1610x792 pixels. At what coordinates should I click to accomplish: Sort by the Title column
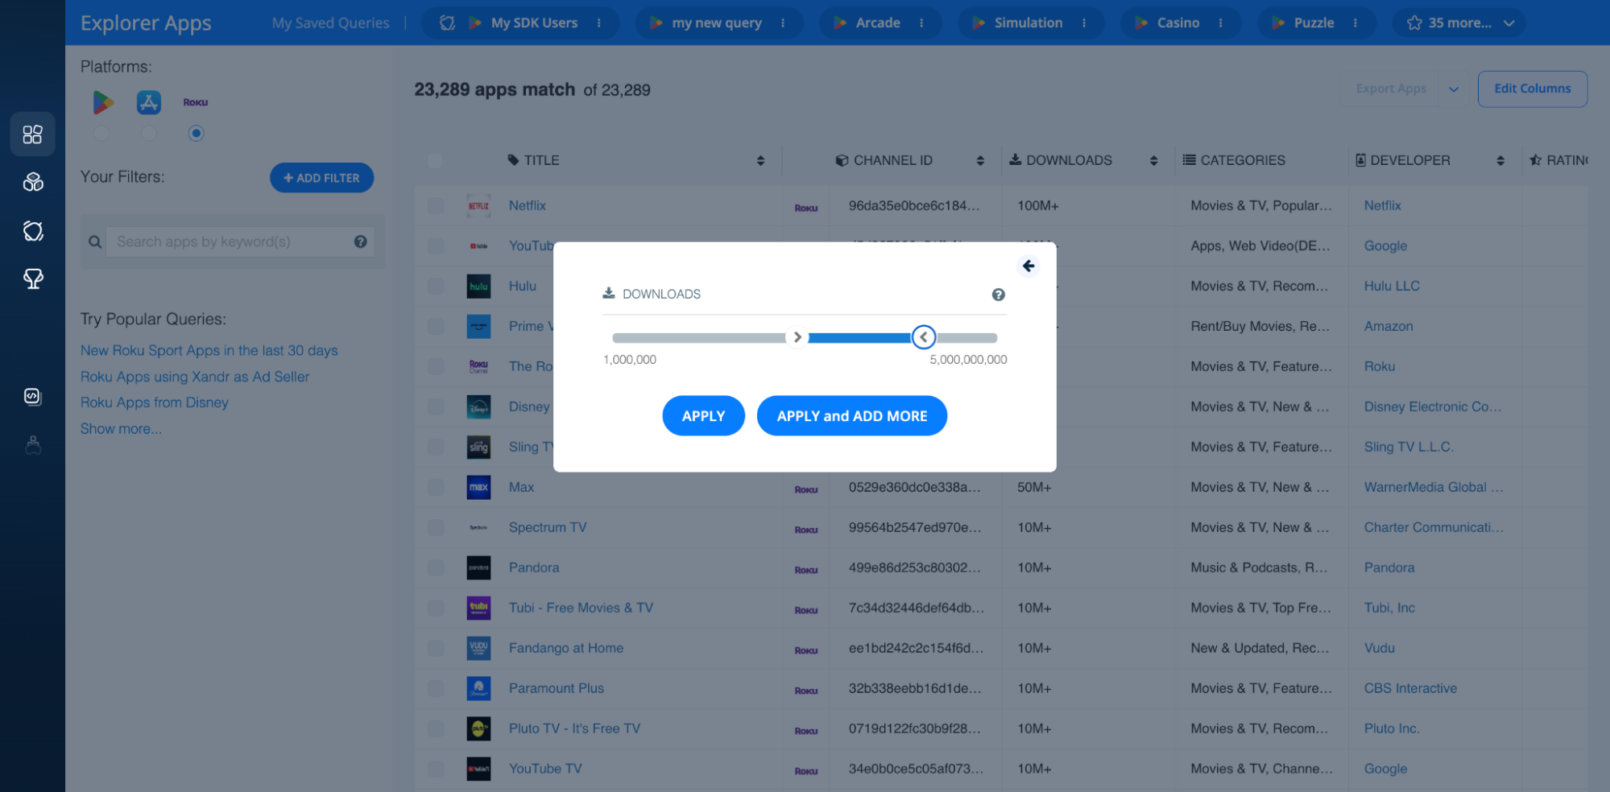[x=760, y=161]
